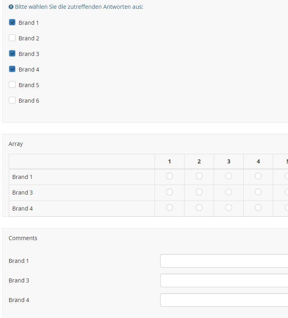This screenshot has width=288, height=318.
Task: Choose rating 1 for Brand 4
Action: point(169,208)
